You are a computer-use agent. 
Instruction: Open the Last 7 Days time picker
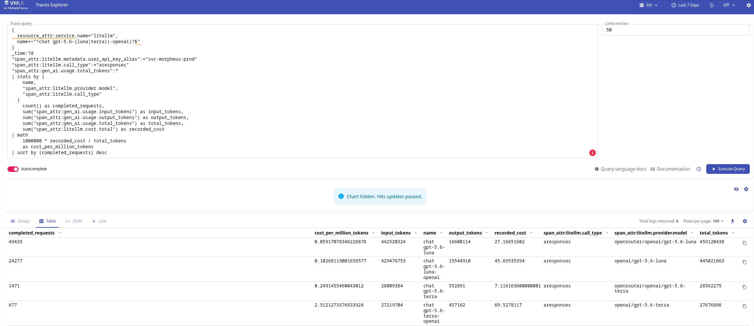(685, 5)
